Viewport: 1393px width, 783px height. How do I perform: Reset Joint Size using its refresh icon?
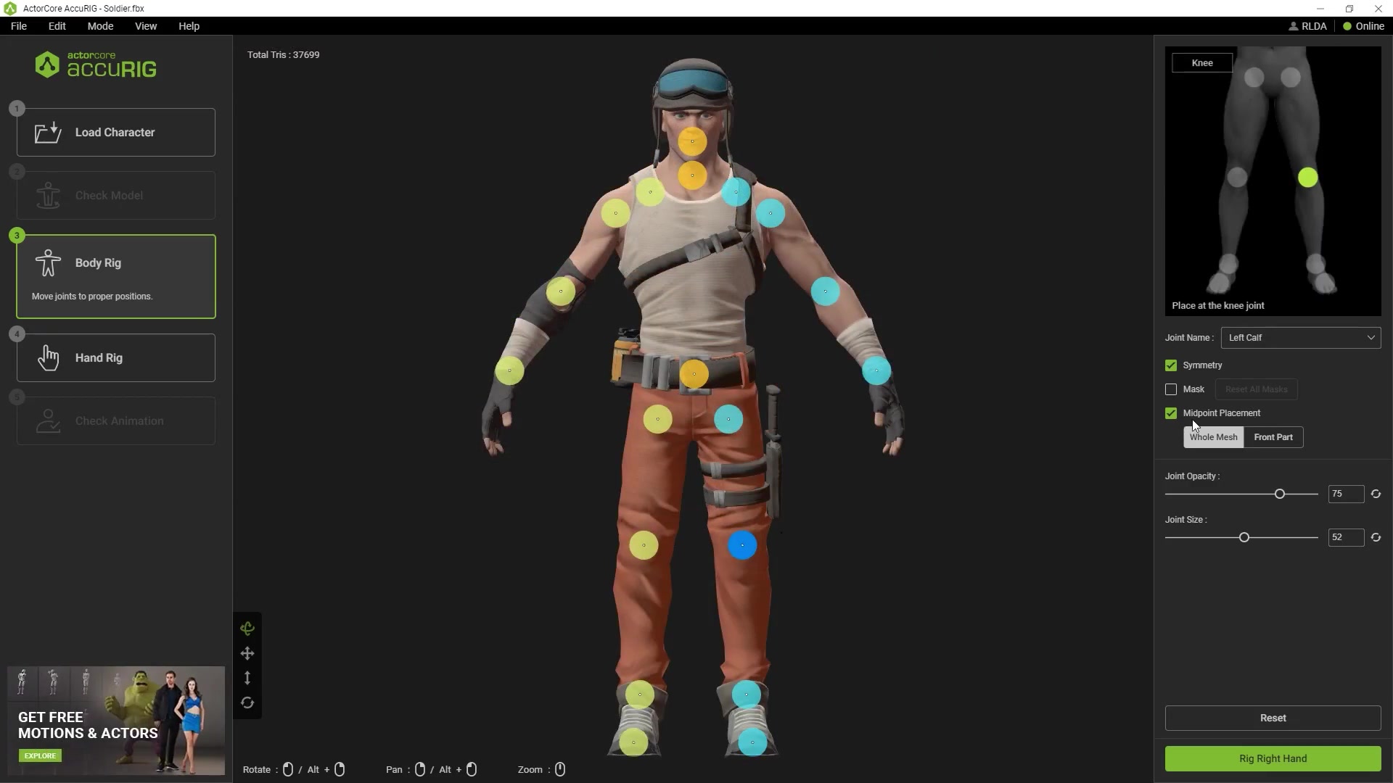coord(1377,537)
